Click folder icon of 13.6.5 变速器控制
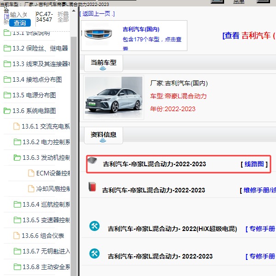 pos(17,220)
